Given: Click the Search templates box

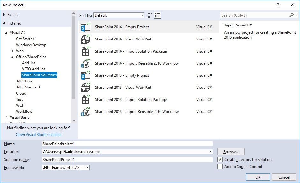Looking at the screenshot, I should click(254, 15).
